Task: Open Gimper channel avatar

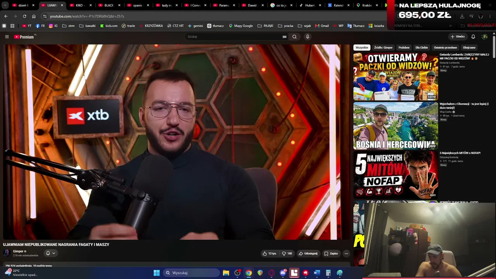Action: tap(7, 253)
